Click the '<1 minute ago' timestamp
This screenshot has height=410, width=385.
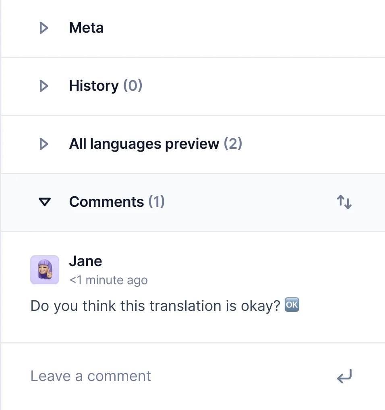click(x=109, y=280)
